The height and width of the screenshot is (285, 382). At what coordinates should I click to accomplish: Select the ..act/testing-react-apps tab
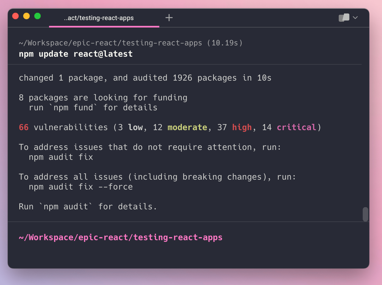pyautogui.click(x=99, y=18)
